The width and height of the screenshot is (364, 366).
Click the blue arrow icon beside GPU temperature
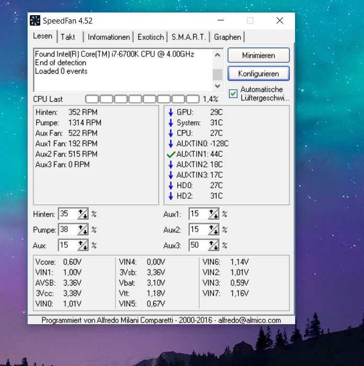[170, 112]
